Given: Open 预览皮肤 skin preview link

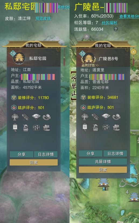Looking at the screenshot, I should click(43, 18).
